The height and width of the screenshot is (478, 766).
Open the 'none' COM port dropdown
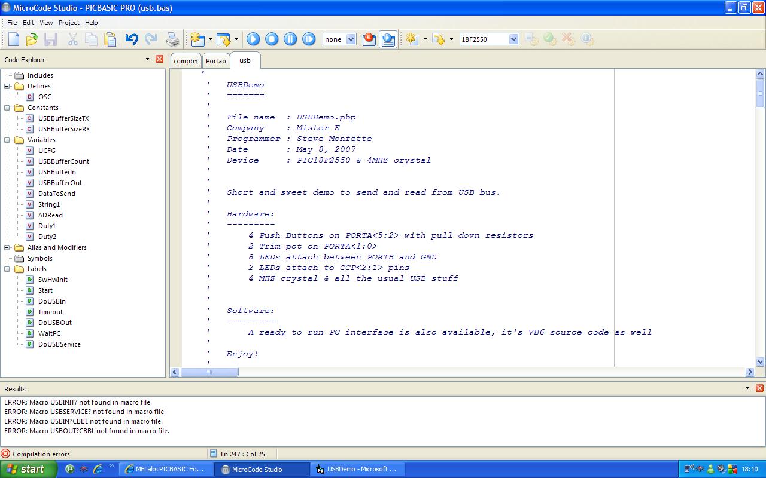click(351, 39)
